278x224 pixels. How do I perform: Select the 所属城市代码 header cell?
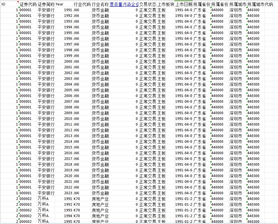pyautogui.click(x=260, y=4)
